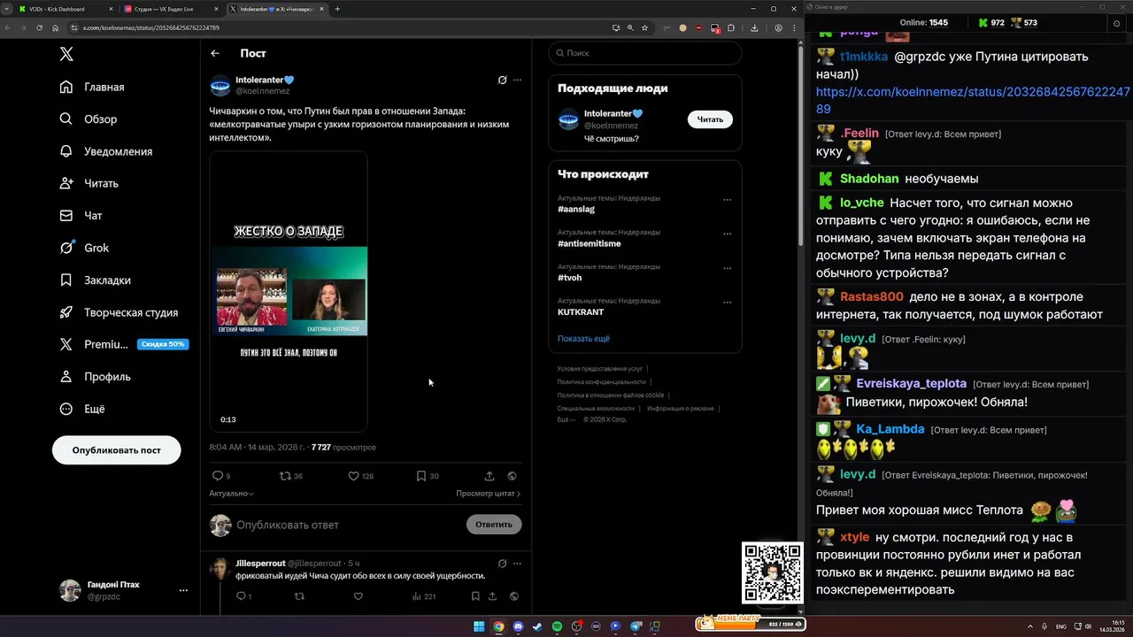Click Показать ещё under trends
The height and width of the screenshot is (637, 1133).
tap(583, 339)
